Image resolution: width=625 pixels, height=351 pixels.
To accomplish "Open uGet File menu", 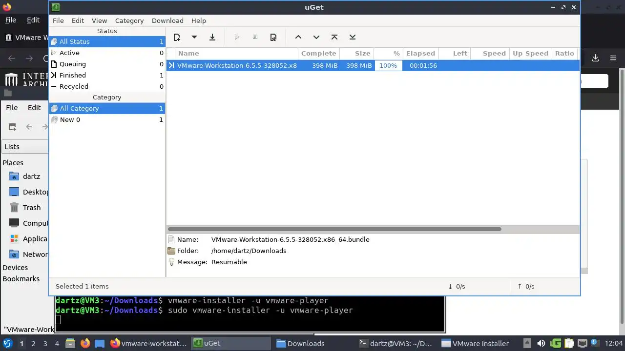I will 58,20.
